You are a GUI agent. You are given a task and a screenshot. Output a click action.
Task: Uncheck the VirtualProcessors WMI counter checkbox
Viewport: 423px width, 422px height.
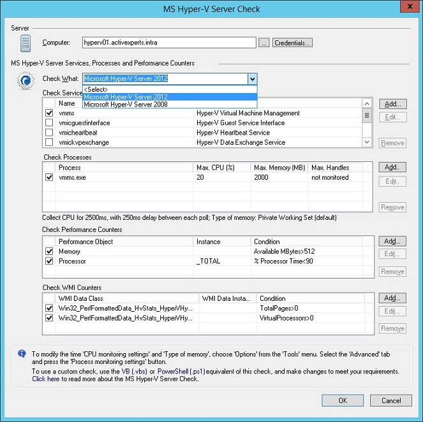pos(49,317)
